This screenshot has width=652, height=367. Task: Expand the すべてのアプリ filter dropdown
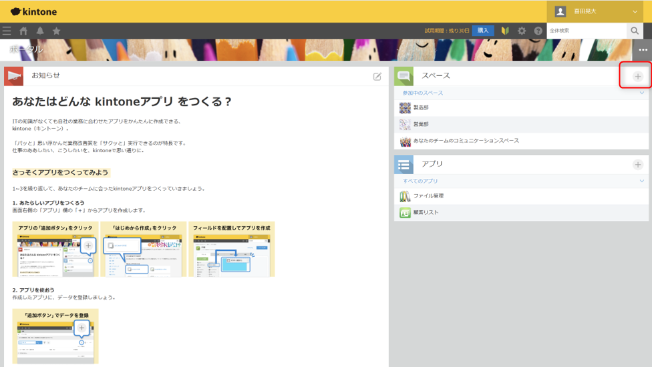coord(641,181)
